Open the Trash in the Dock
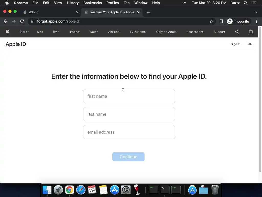 point(215,190)
